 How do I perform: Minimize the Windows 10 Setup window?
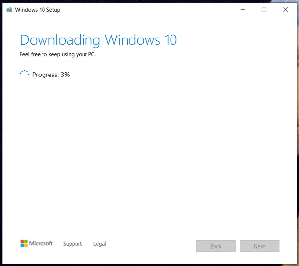tap(243, 9)
